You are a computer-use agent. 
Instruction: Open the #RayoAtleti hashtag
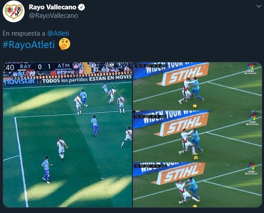point(29,45)
